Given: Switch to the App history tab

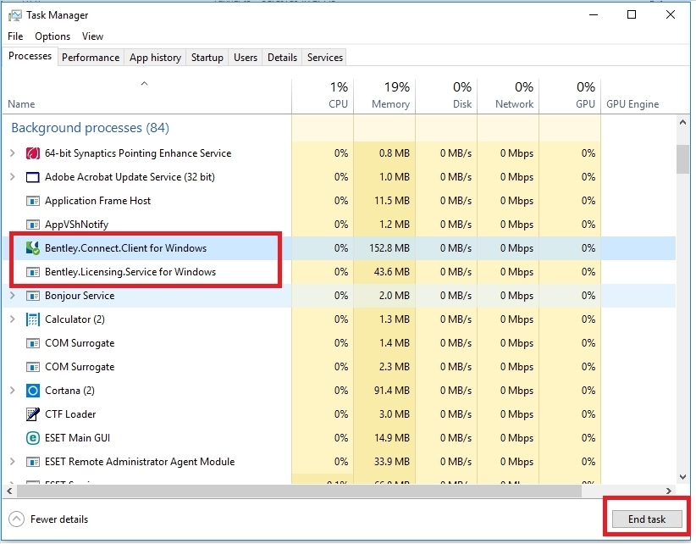Looking at the screenshot, I should pyautogui.click(x=155, y=58).
